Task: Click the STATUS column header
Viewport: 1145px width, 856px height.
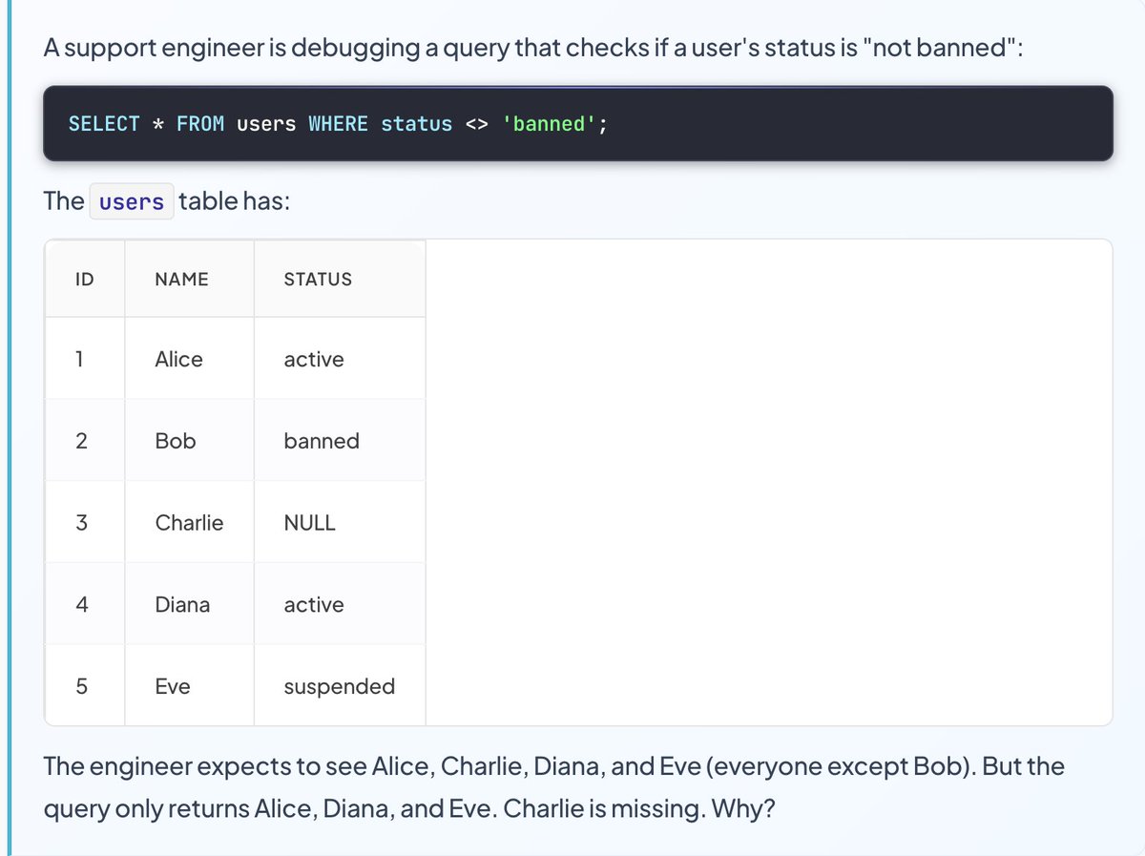Action: (x=340, y=279)
